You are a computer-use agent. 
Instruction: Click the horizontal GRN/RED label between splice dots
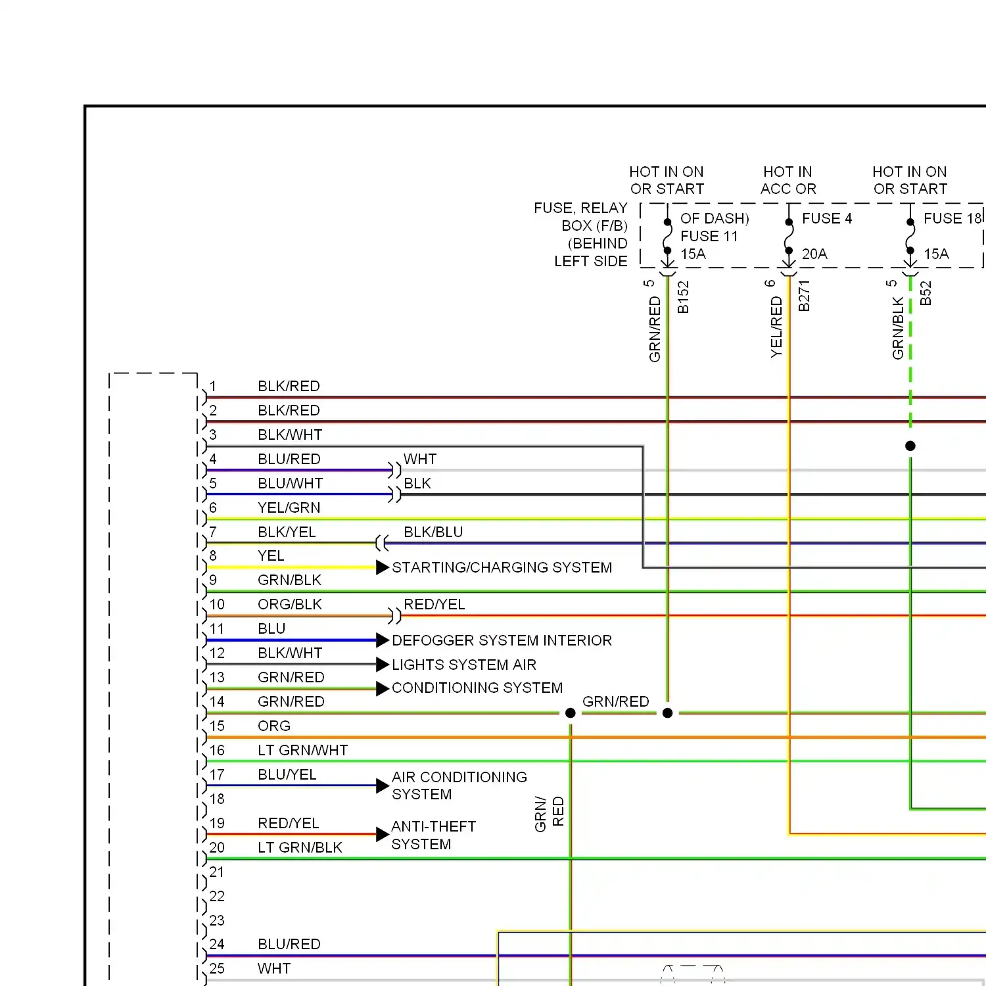[x=616, y=701]
